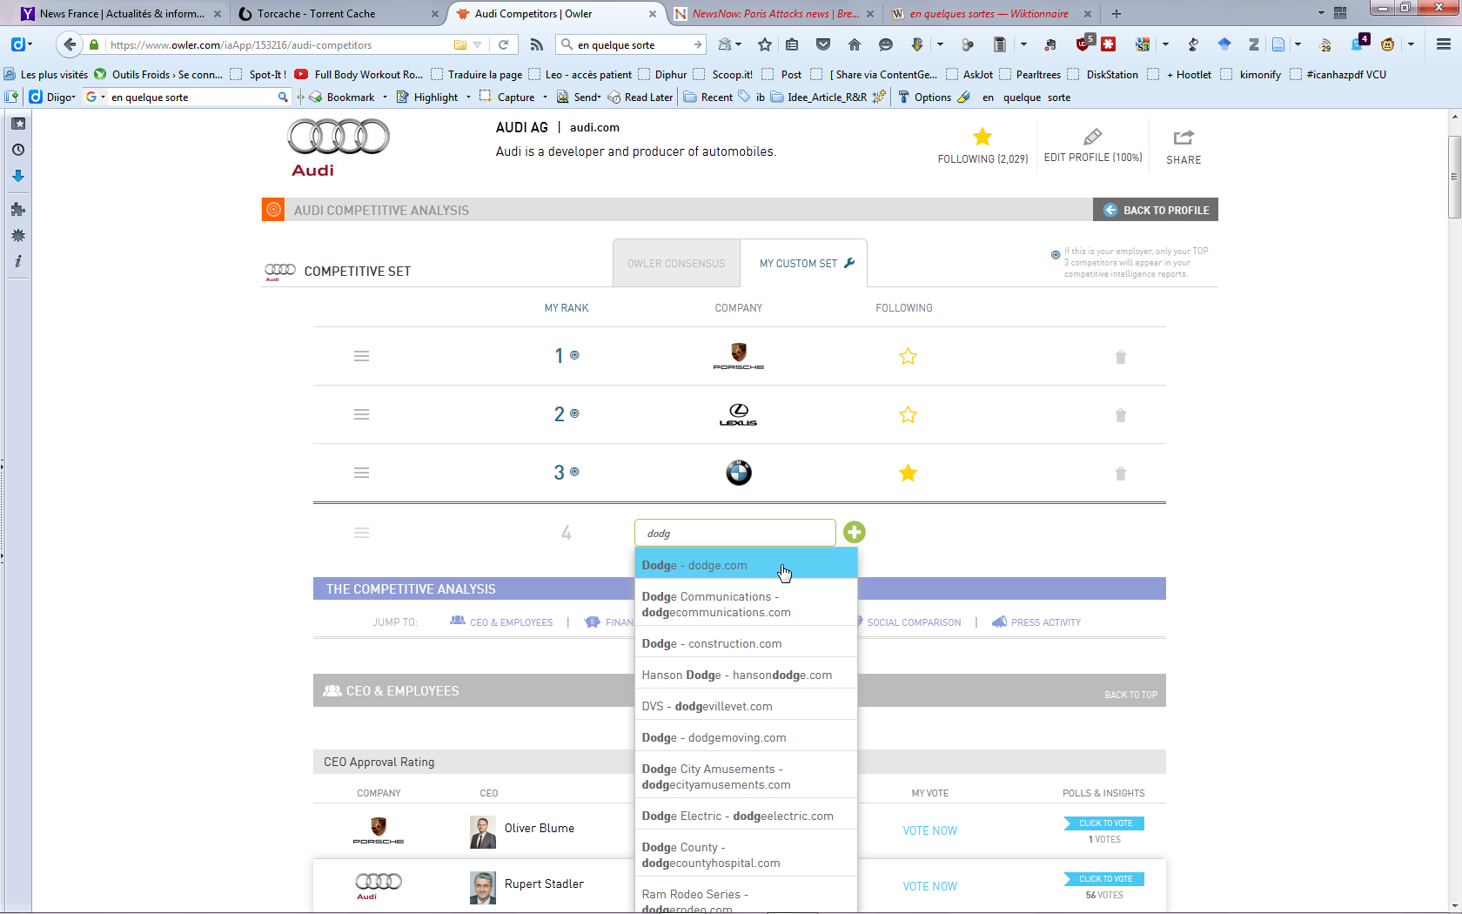Pick Hanson Dodge suggestion
Viewport: 1462px width, 914px height.
[746, 675]
